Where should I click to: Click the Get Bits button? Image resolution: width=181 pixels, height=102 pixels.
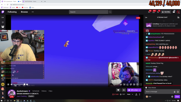(166, 12)
